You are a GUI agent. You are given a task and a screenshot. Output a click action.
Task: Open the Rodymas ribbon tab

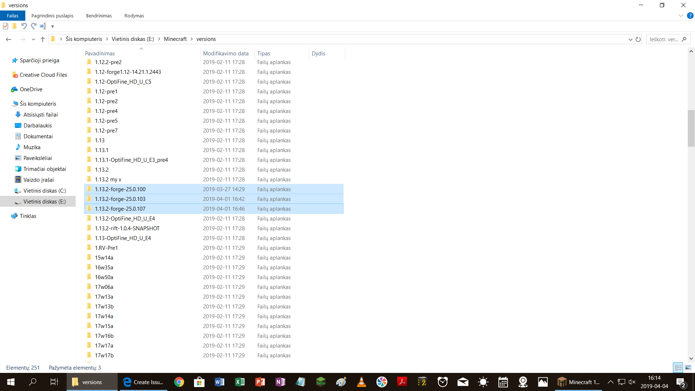[134, 16]
